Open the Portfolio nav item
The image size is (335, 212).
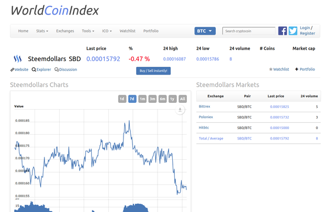pos(151,31)
